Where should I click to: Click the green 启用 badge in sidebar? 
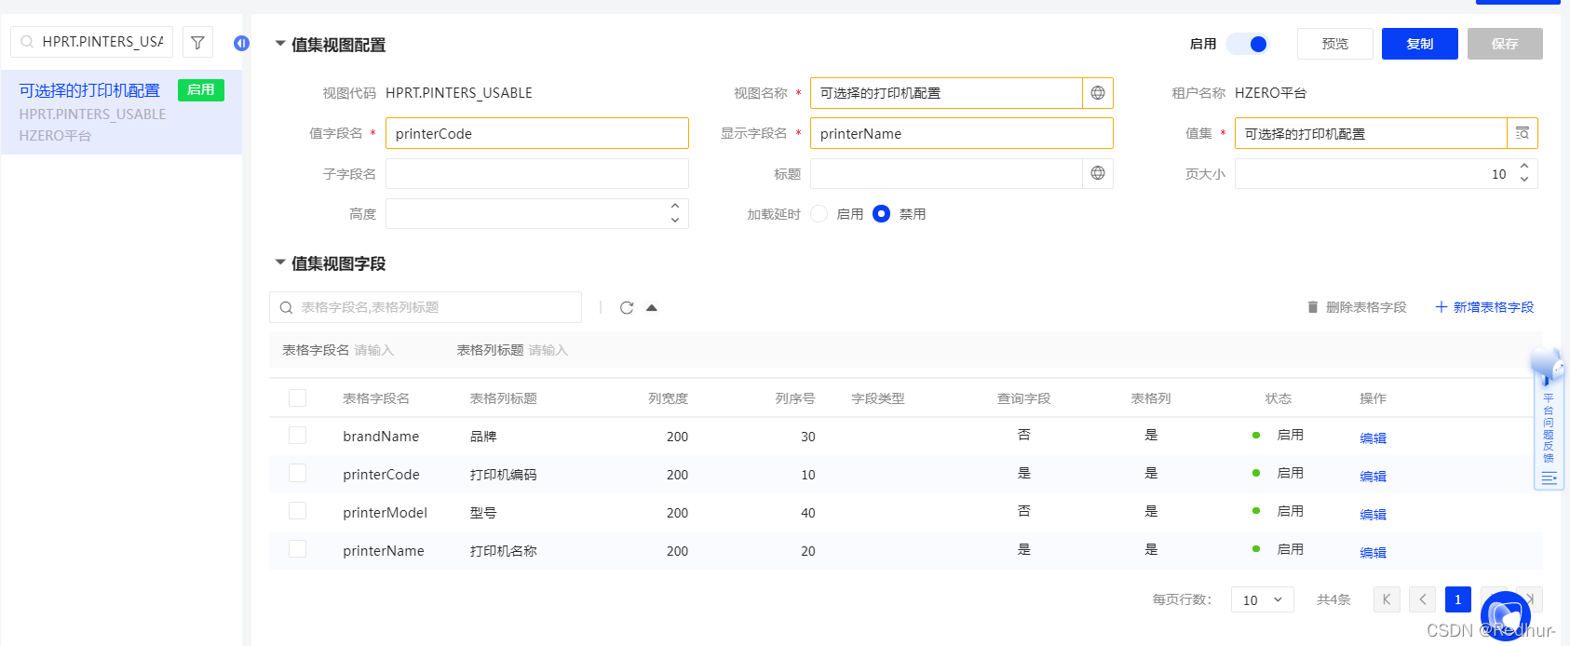(x=201, y=89)
